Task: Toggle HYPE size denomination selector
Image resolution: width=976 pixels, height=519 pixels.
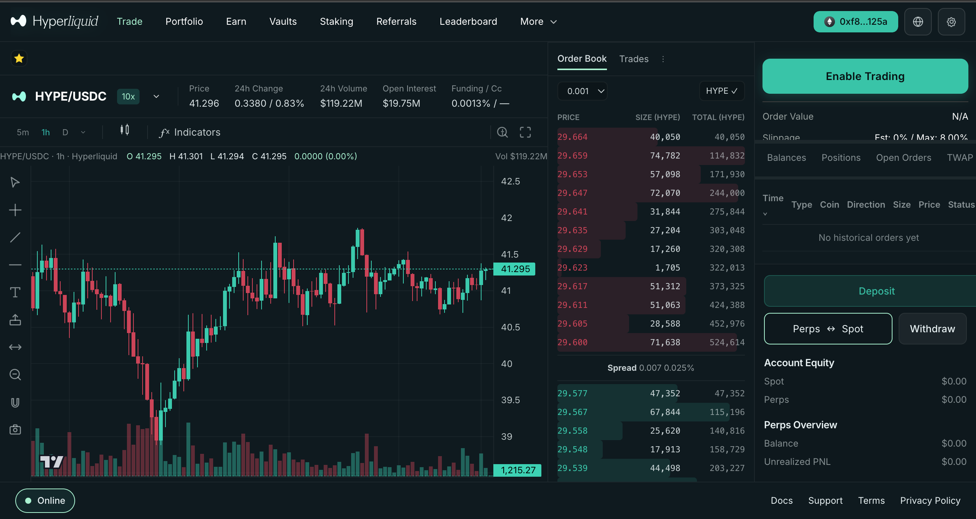Action: click(721, 91)
